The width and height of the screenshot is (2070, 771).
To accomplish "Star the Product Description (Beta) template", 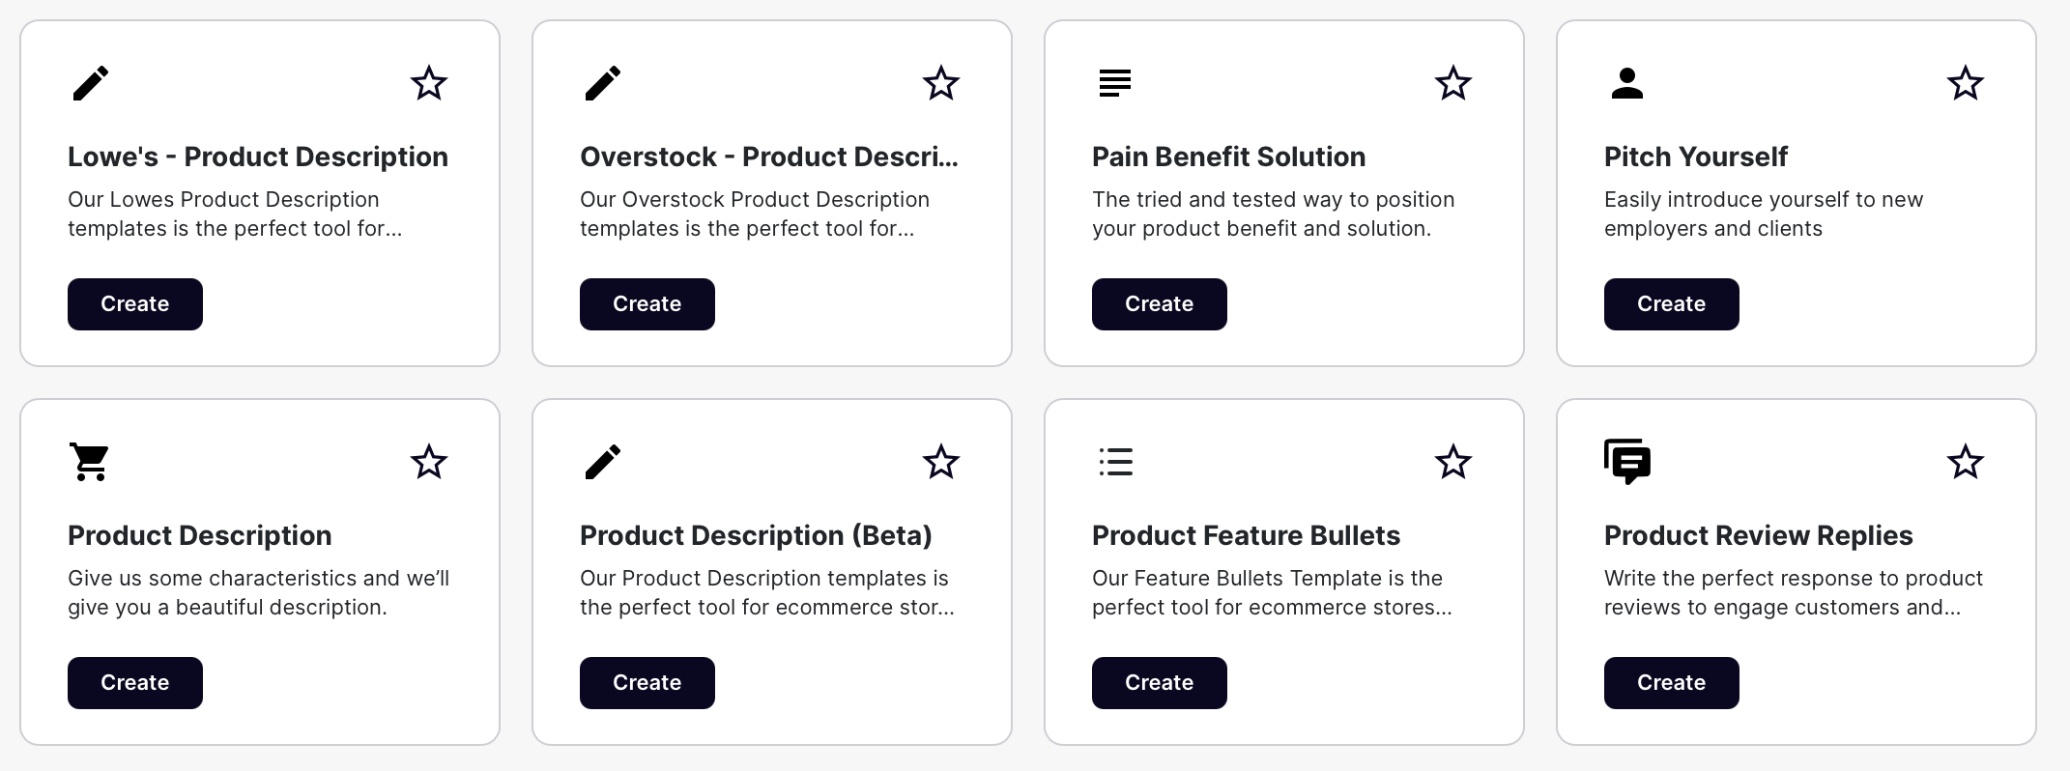I will (941, 462).
